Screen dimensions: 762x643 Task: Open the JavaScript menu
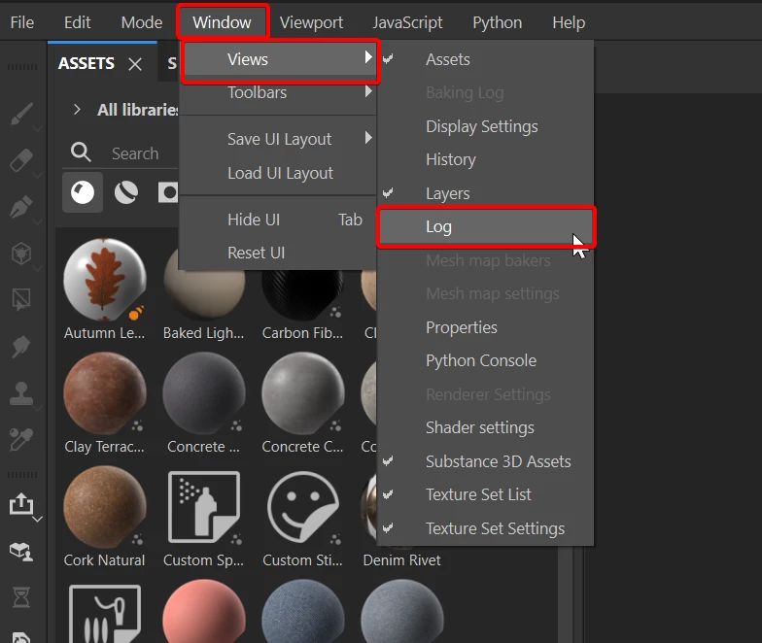click(407, 22)
